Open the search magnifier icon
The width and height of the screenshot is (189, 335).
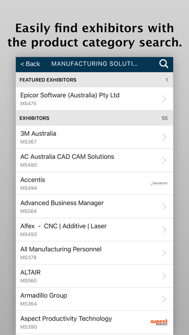tap(164, 64)
